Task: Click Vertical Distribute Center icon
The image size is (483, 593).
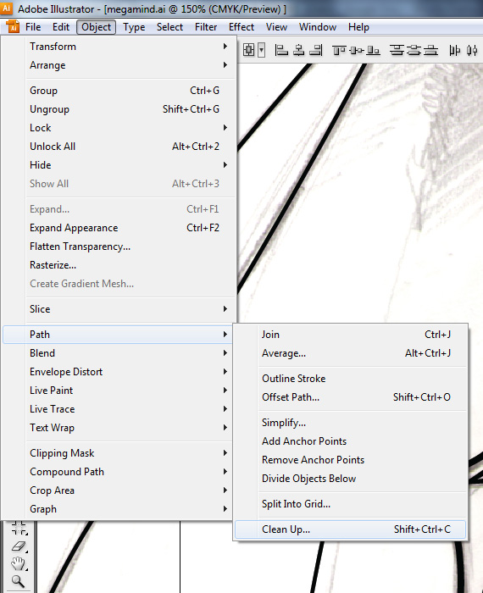Action: (414, 50)
